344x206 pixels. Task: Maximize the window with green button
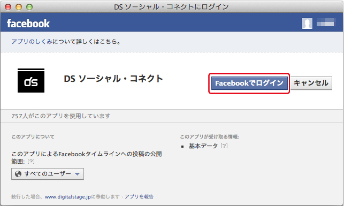pos(29,7)
